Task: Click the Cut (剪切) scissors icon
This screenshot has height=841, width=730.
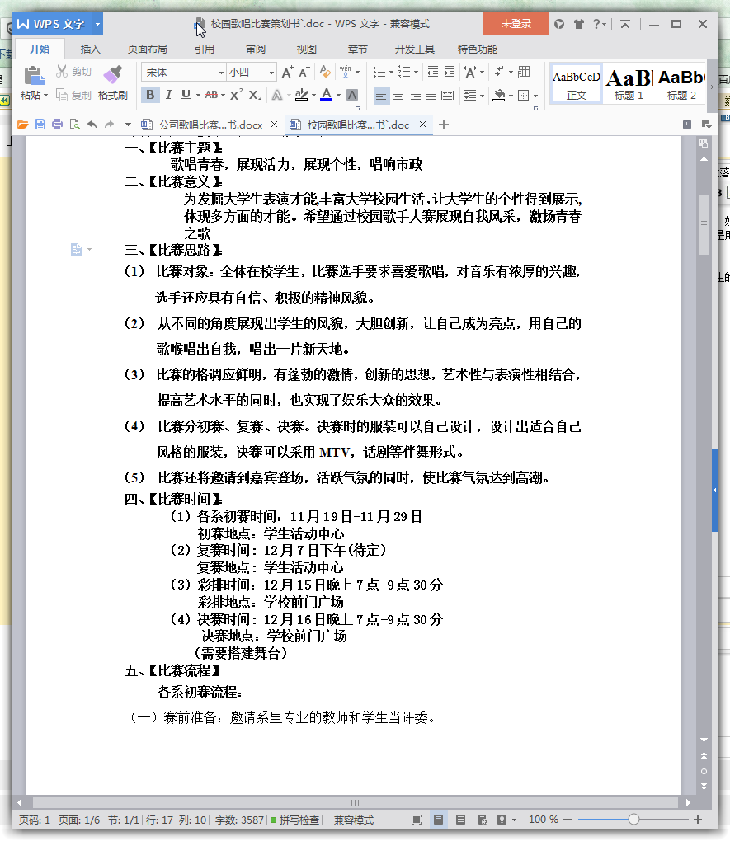Action: point(62,72)
